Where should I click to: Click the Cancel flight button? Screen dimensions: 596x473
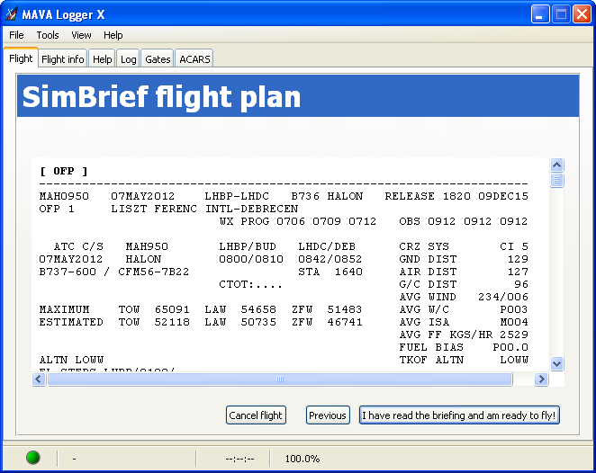[x=256, y=415]
